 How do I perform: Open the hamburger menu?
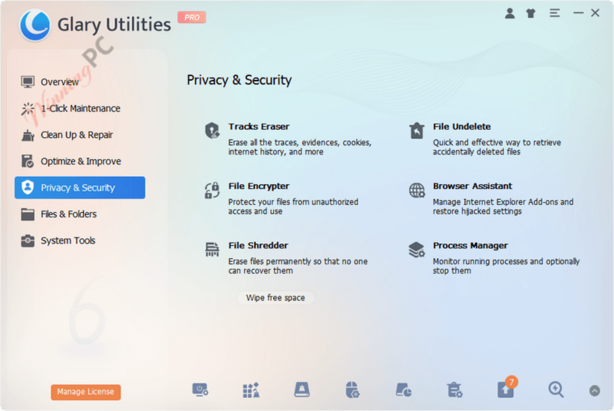(x=554, y=13)
